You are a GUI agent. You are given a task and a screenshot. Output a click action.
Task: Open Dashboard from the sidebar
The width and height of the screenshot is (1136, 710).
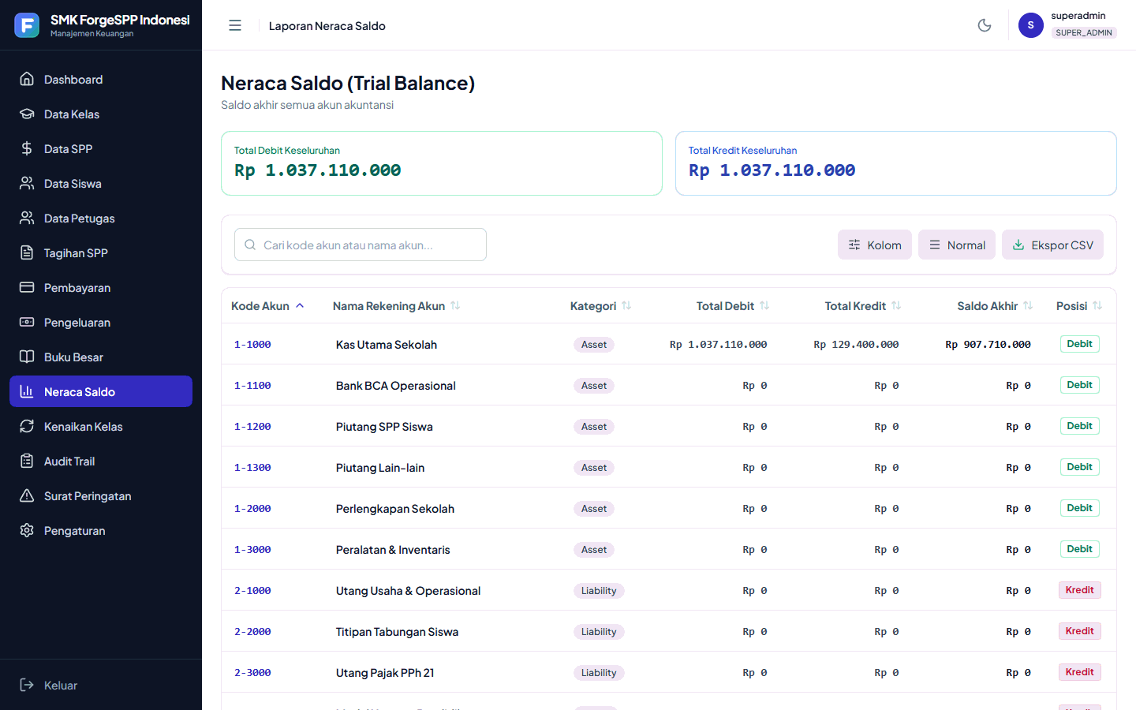click(x=101, y=79)
